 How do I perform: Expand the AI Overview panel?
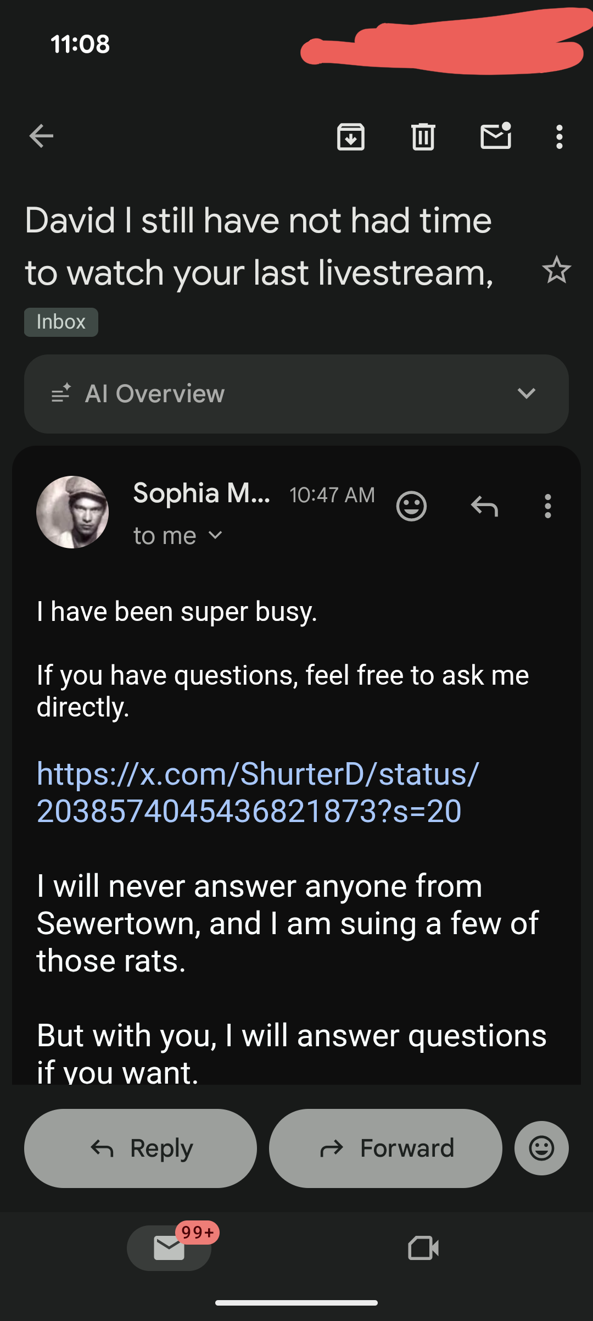point(526,393)
